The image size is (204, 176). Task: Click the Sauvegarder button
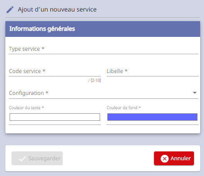37,158
